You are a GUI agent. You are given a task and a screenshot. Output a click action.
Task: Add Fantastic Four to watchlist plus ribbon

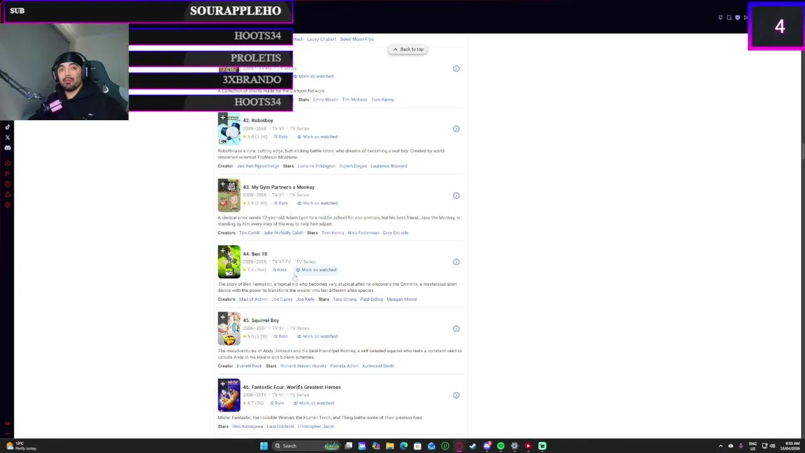point(223,384)
